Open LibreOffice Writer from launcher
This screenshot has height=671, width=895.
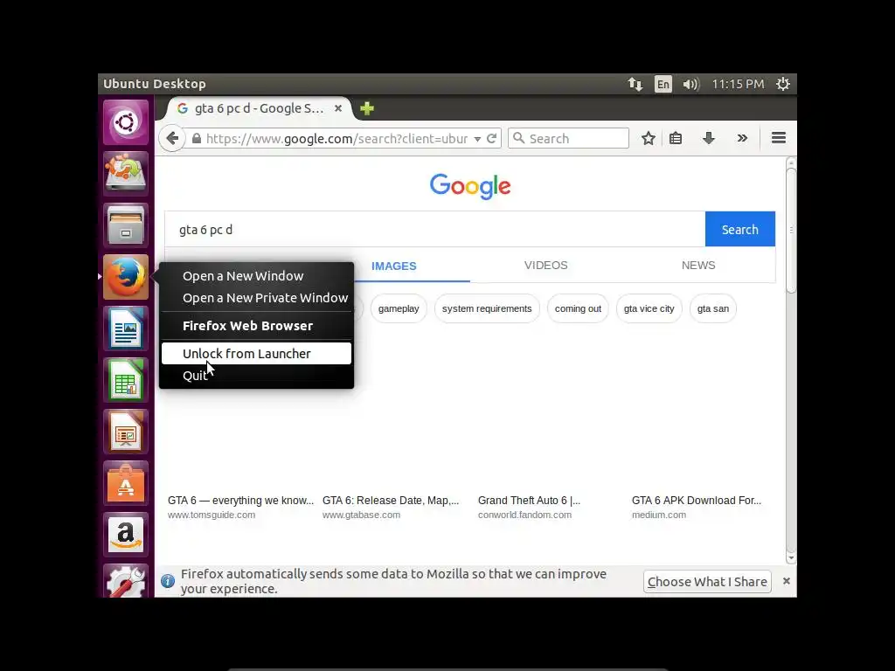pyautogui.click(x=126, y=329)
